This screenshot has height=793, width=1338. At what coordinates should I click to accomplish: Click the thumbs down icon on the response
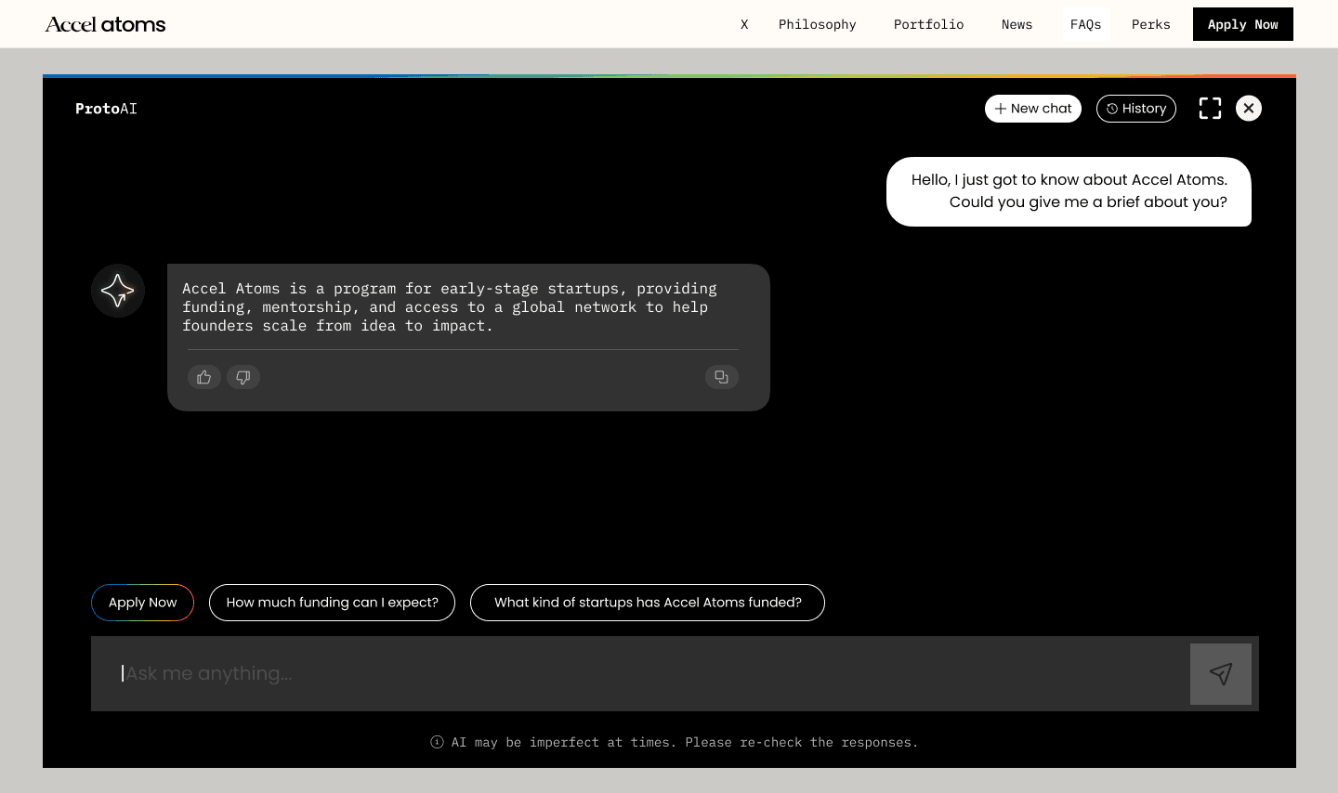point(243,377)
